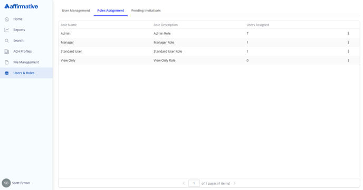Click the Manager role name cell
Viewport: 363px width, 190px height.
68,43
